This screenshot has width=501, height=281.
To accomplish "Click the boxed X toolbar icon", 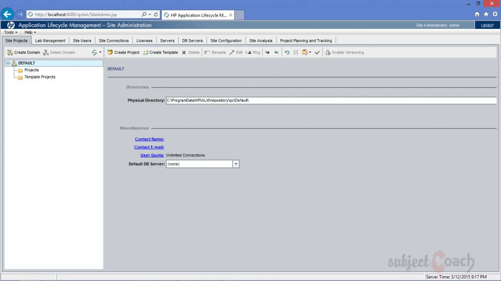I will 296,52.
